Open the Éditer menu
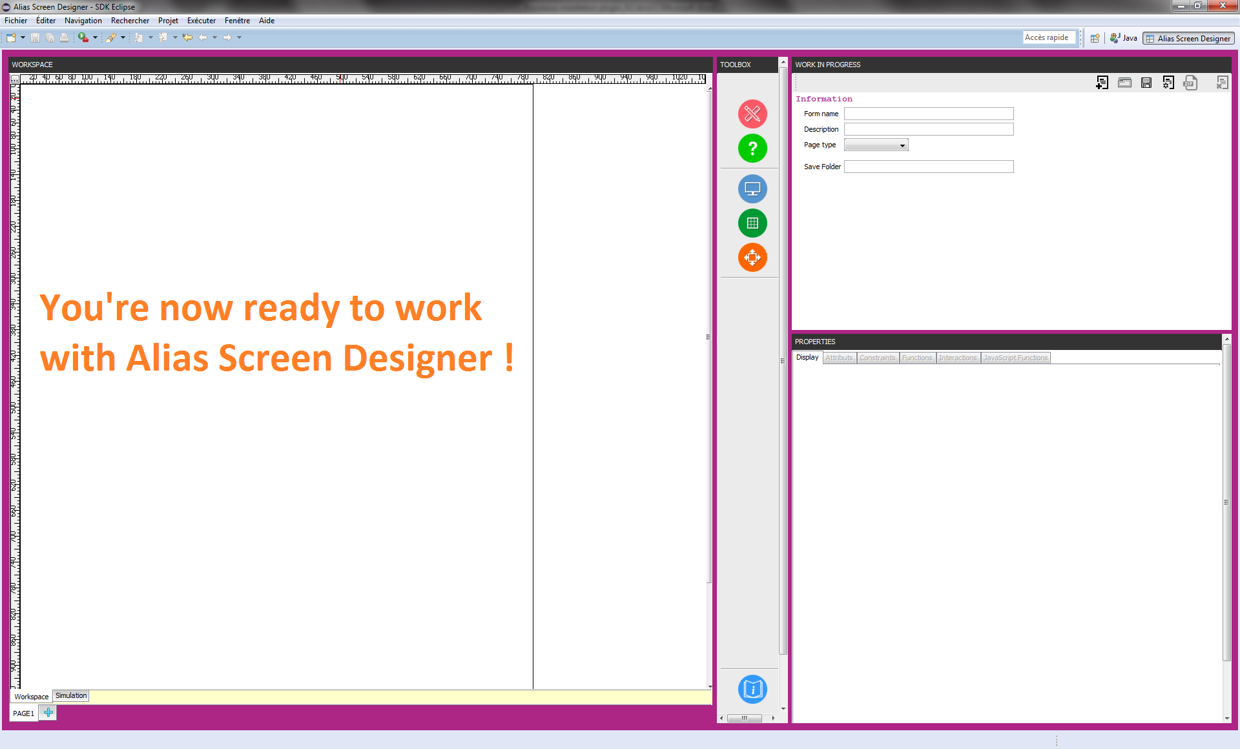Viewport: 1240px width, 749px height. pos(46,21)
